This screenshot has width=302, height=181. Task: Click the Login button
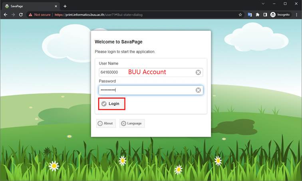[x=111, y=104]
